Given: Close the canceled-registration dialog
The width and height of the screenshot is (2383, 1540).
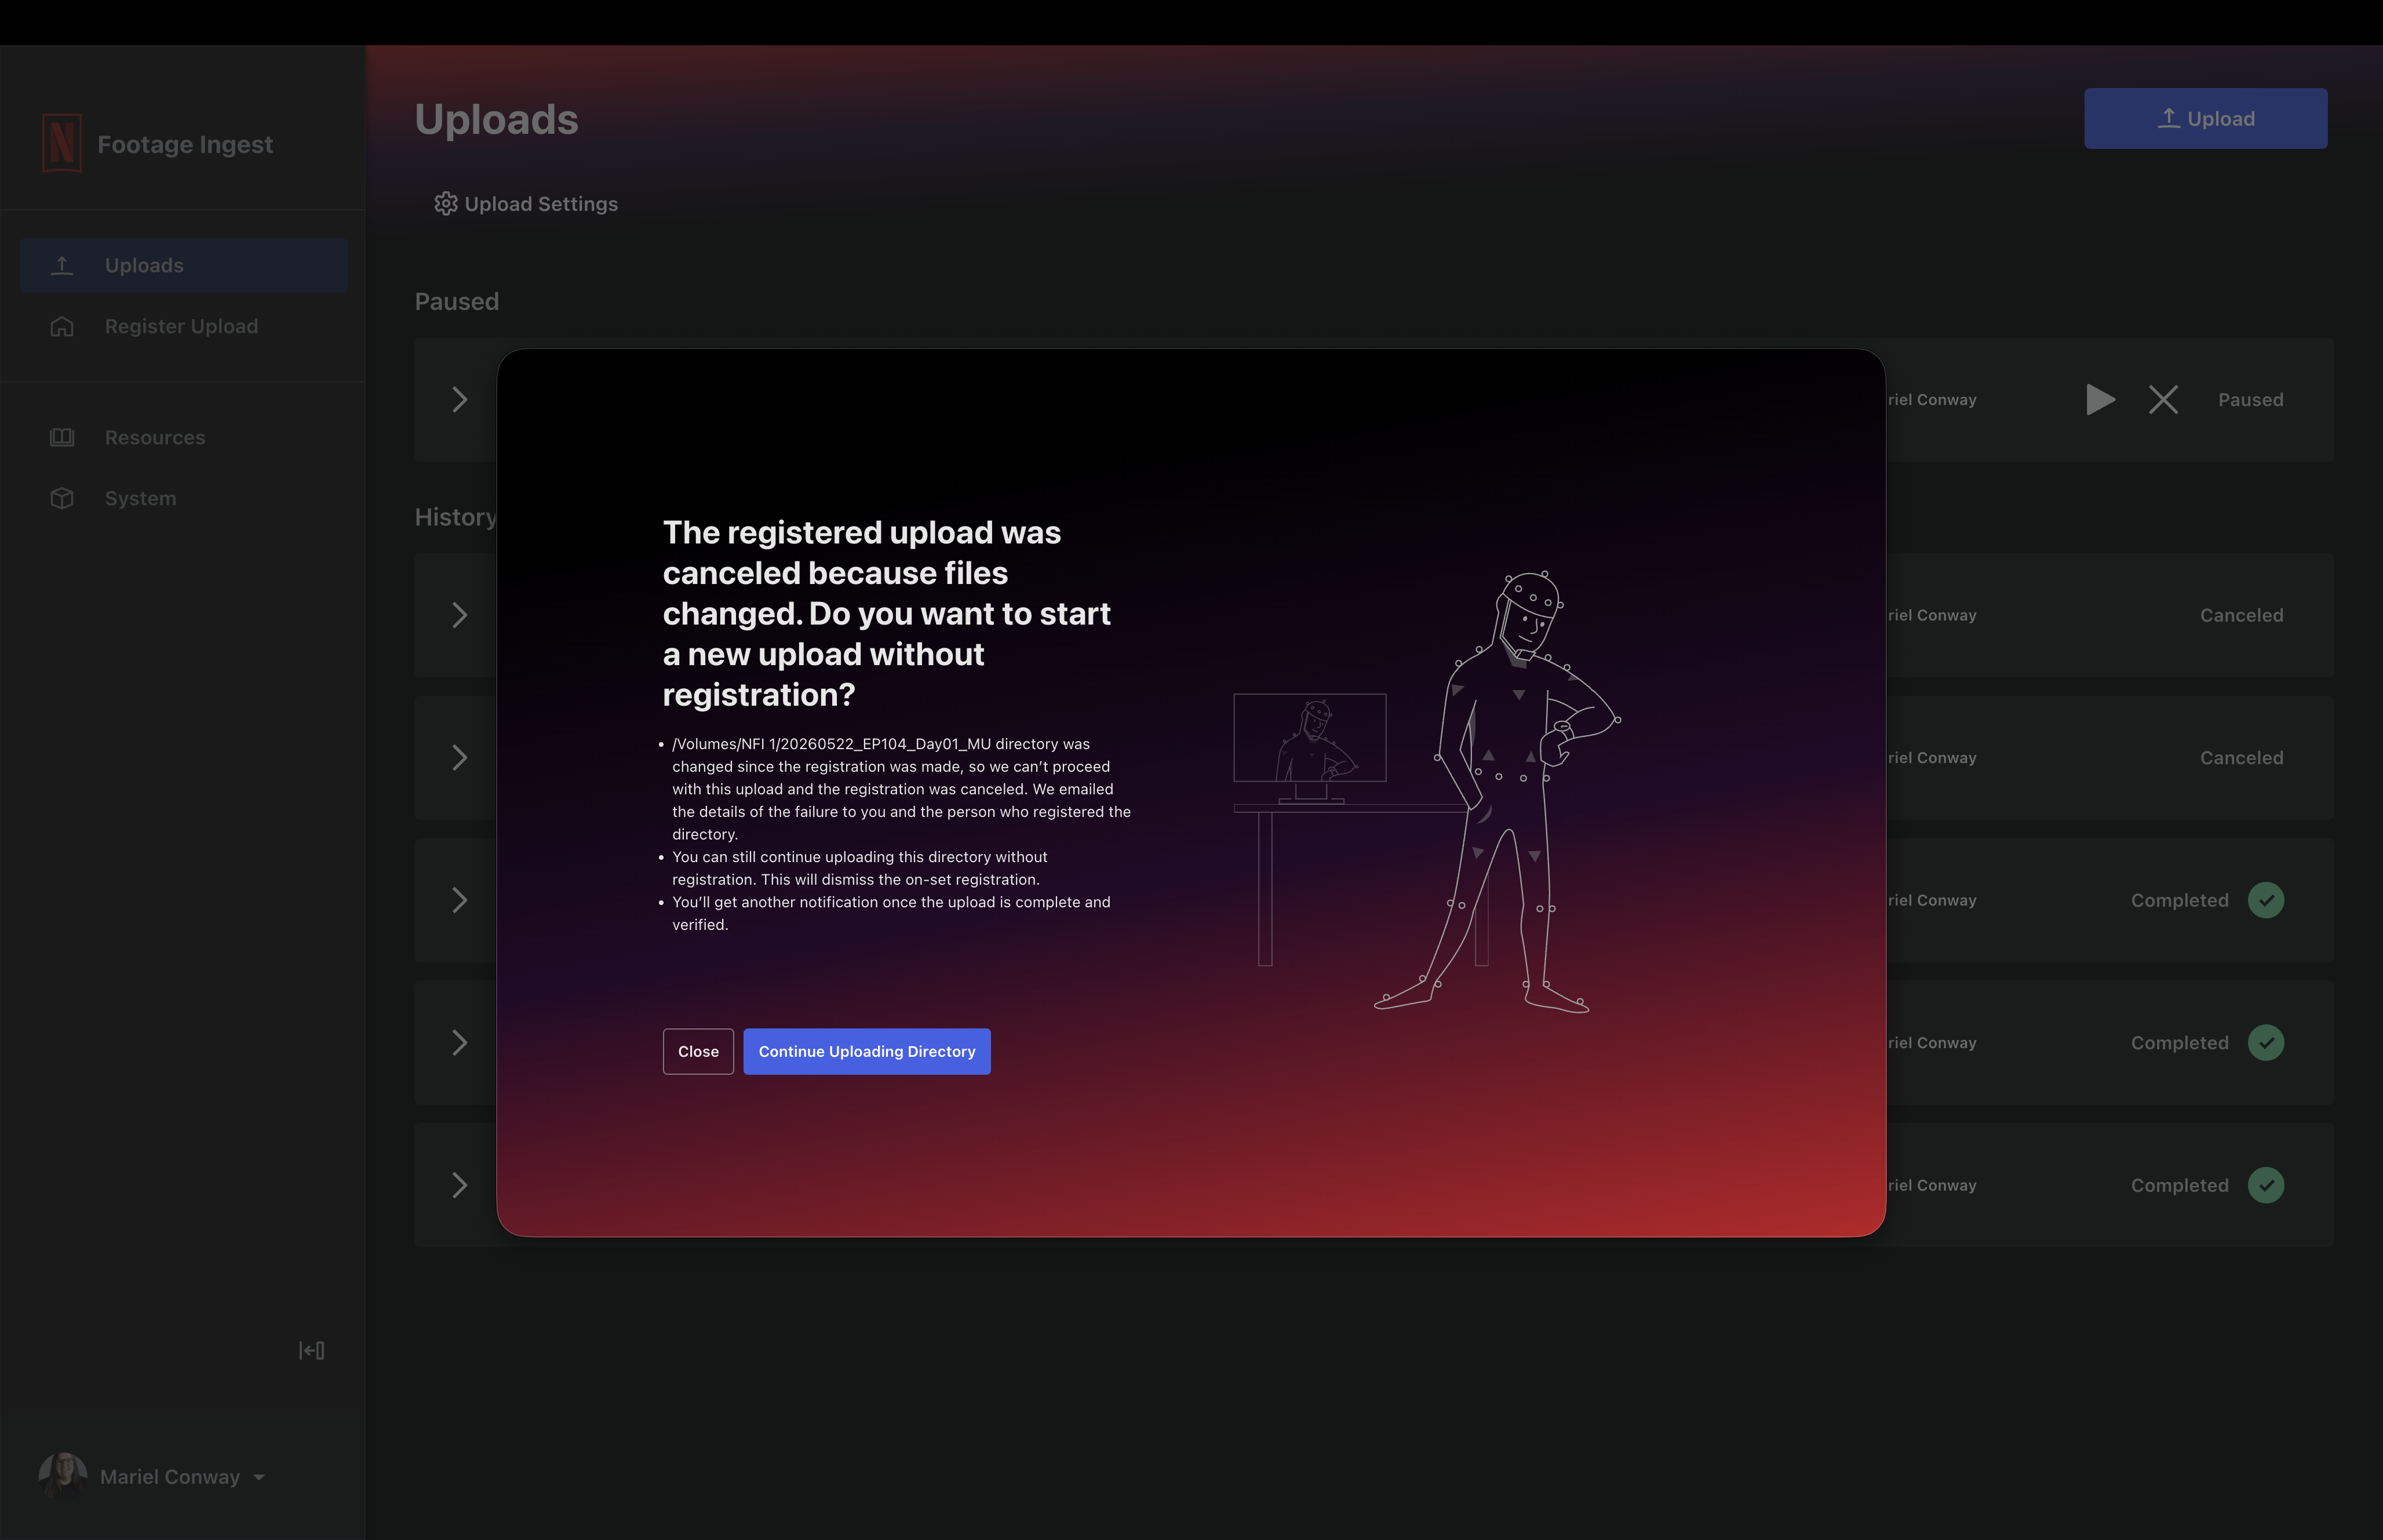Looking at the screenshot, I should pos(698,1051).
